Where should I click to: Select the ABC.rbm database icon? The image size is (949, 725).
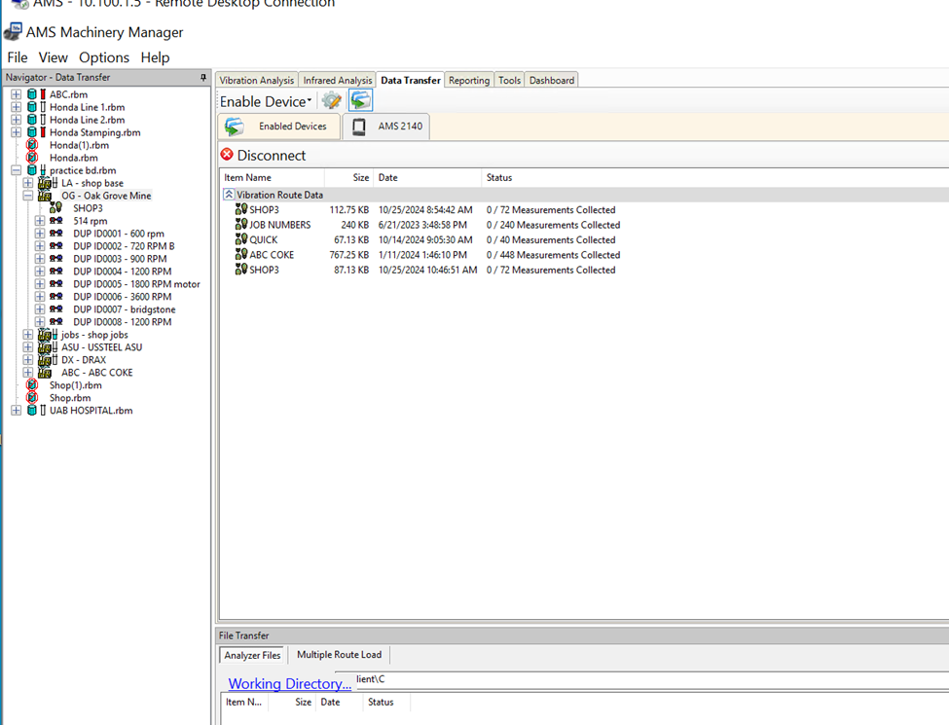point(33,94)
